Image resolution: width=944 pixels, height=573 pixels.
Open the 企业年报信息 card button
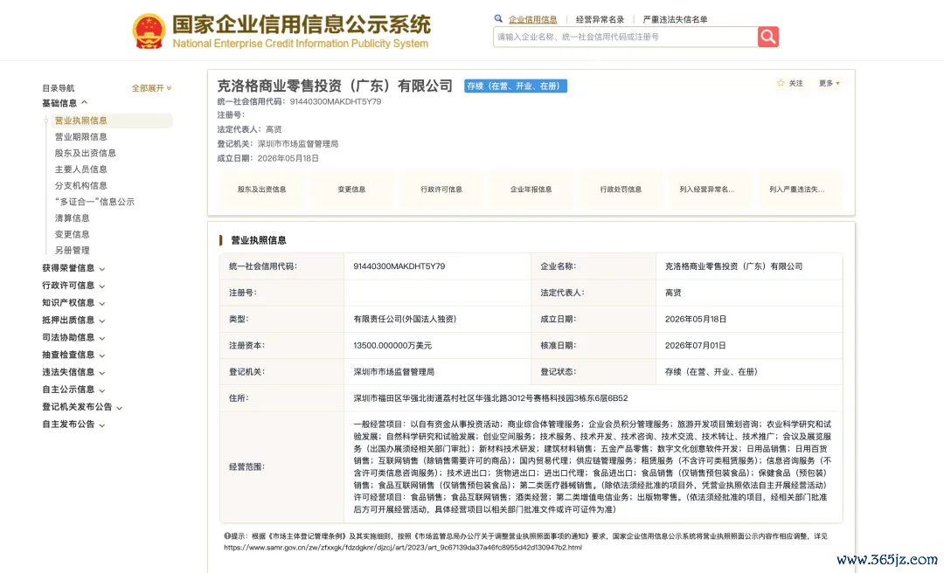point(531,189)
